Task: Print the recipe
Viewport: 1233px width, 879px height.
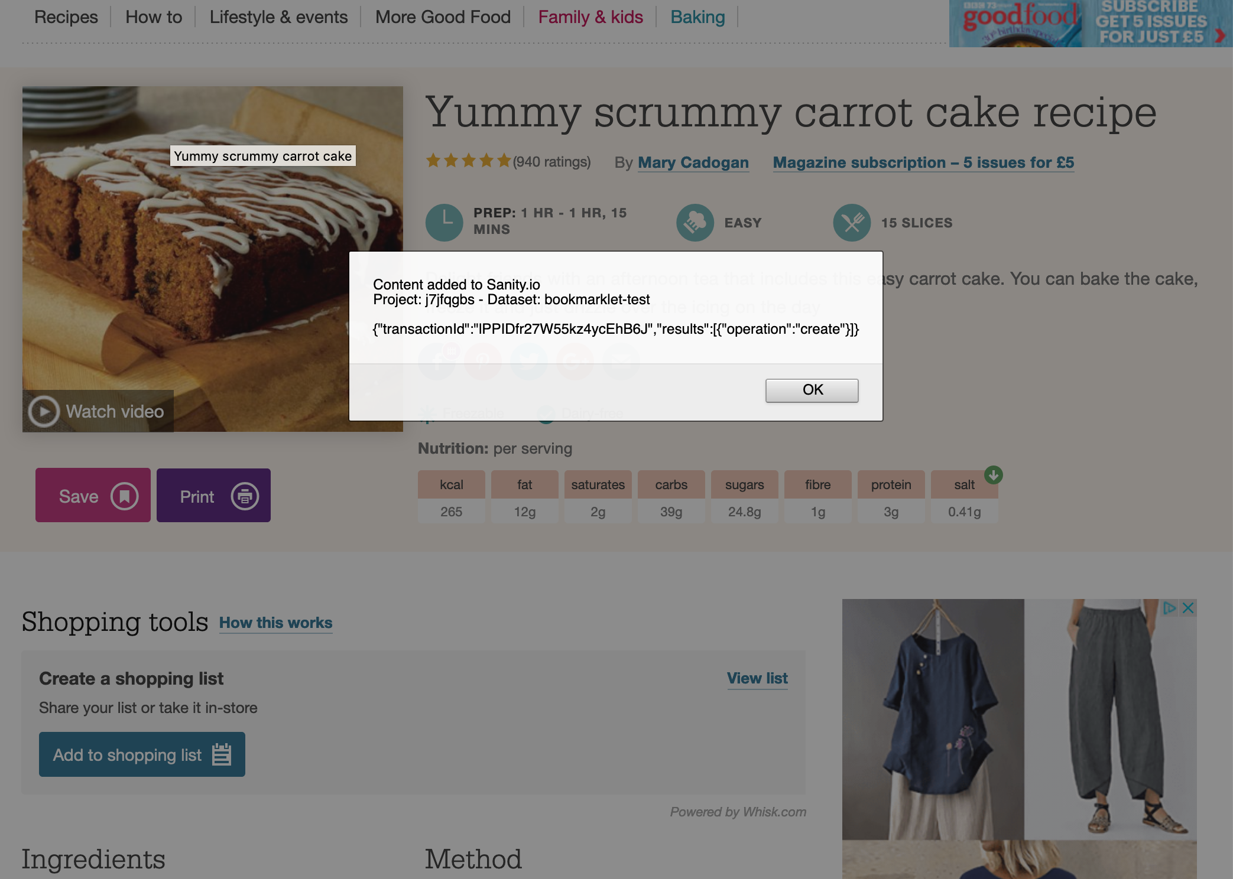Action: (213, 495)
